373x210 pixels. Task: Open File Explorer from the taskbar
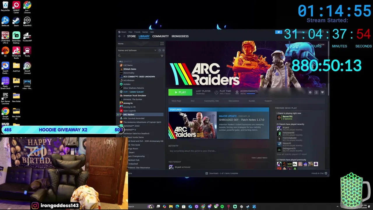(171, 206)
